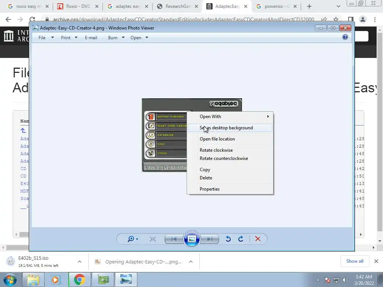Choose Rotate clockwise from the context menu
The height and width of the screenshot is (287, 383).
coord(230,150)
